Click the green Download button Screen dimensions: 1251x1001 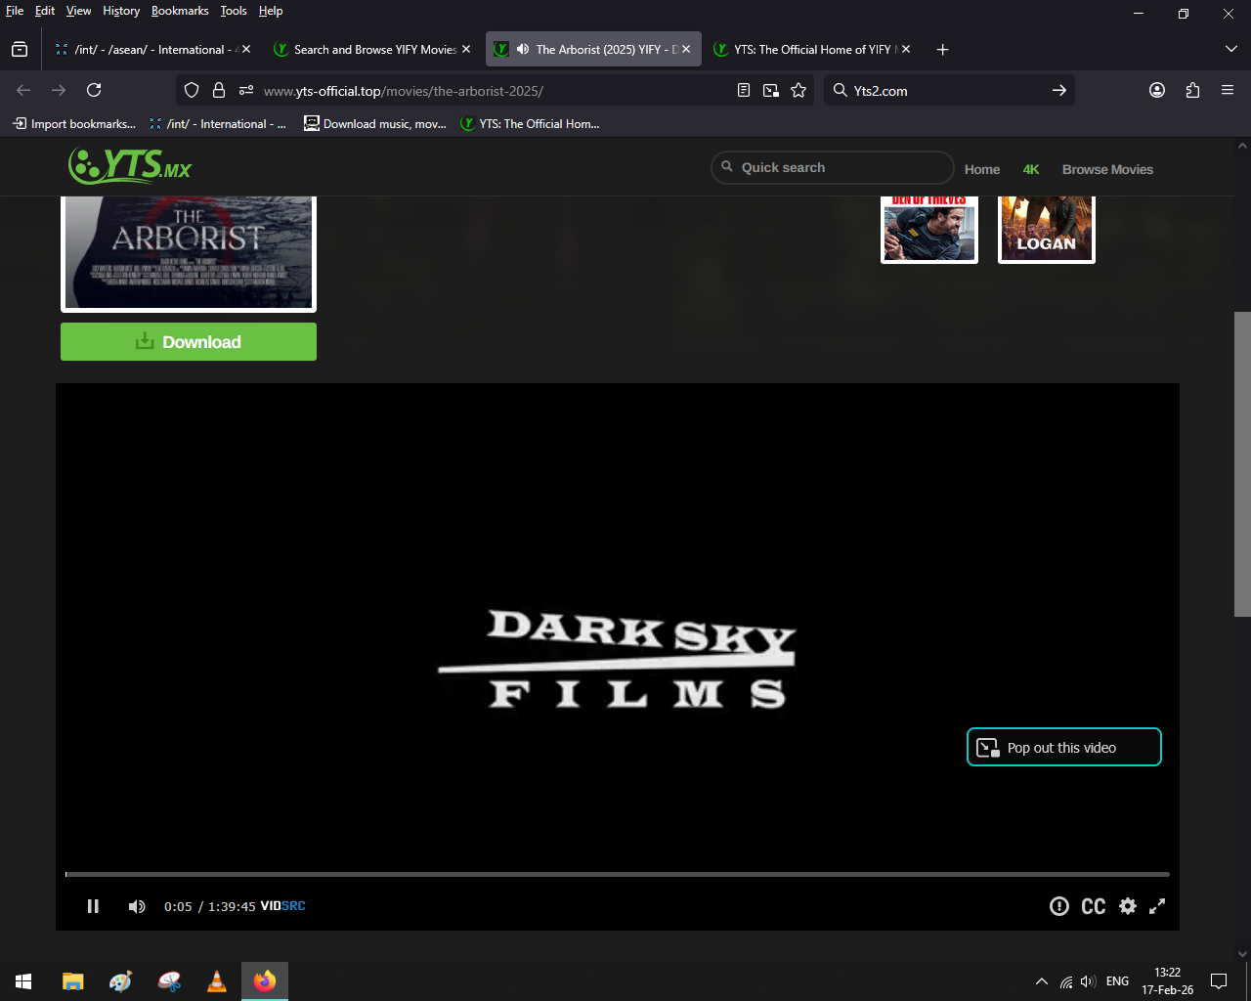pyautogui.click(x=189, y=341)
